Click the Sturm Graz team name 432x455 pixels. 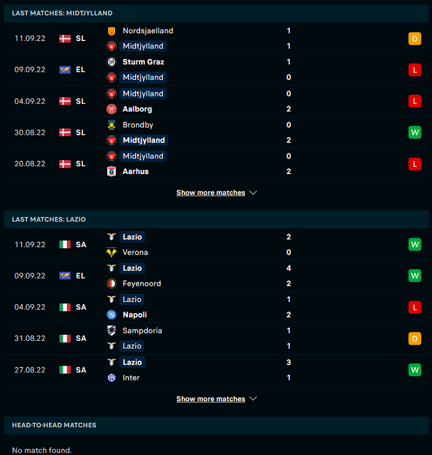click(x=143, y=62)
